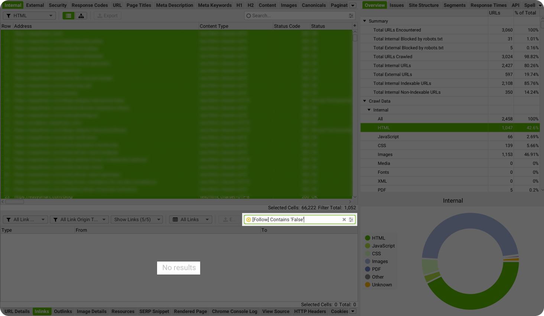Open filter settings icon in Inlinks search

pos(351,220)
